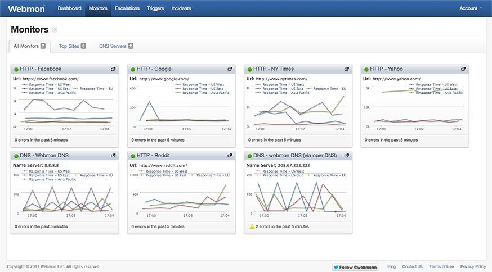The image size is (492, 272).
Task: Open the HTTP - Google monitor title
Action: [x=154, y=69]
